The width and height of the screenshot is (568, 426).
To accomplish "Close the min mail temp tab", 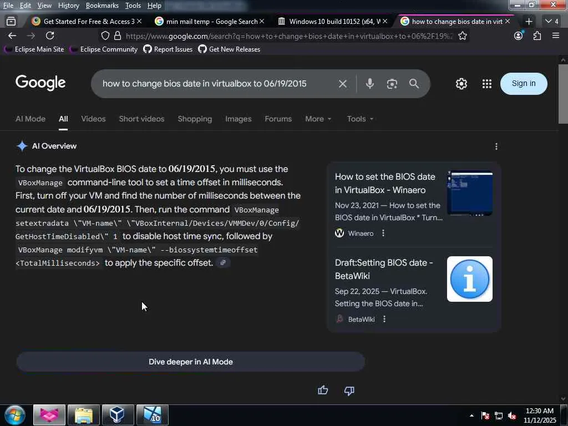I will point(262,22).
